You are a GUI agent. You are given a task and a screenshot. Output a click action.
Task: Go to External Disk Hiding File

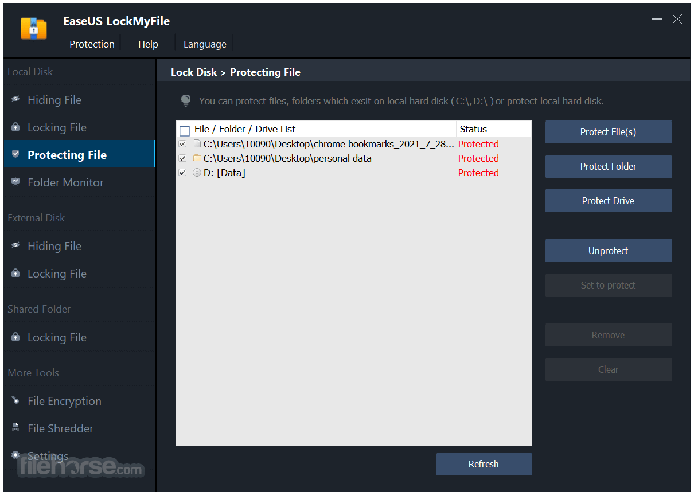pyautogui.click(x=79, y=245)
